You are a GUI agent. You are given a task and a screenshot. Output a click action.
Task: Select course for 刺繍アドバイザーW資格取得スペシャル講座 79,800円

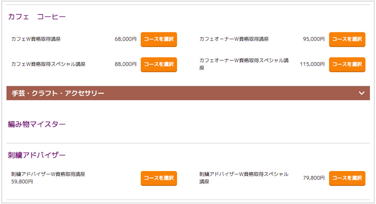coord(347,178)
